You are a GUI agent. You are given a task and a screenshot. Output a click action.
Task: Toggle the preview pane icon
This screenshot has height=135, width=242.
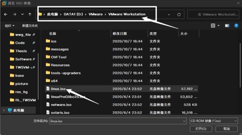[227, 26]
